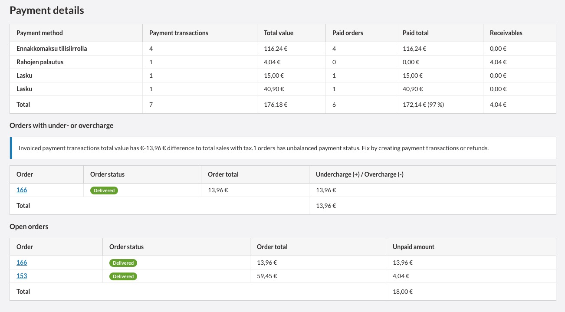Viewport: 565px width, 312px height.
Task: Select the 'Open orders' heading
Action: coord(29,227)
